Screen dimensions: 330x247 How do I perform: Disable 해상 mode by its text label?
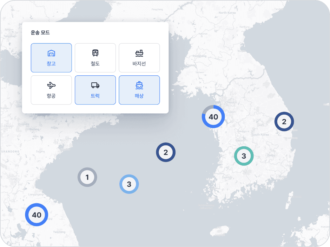click(139, 96)
